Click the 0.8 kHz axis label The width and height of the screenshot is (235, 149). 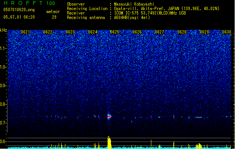coord(3,104)
